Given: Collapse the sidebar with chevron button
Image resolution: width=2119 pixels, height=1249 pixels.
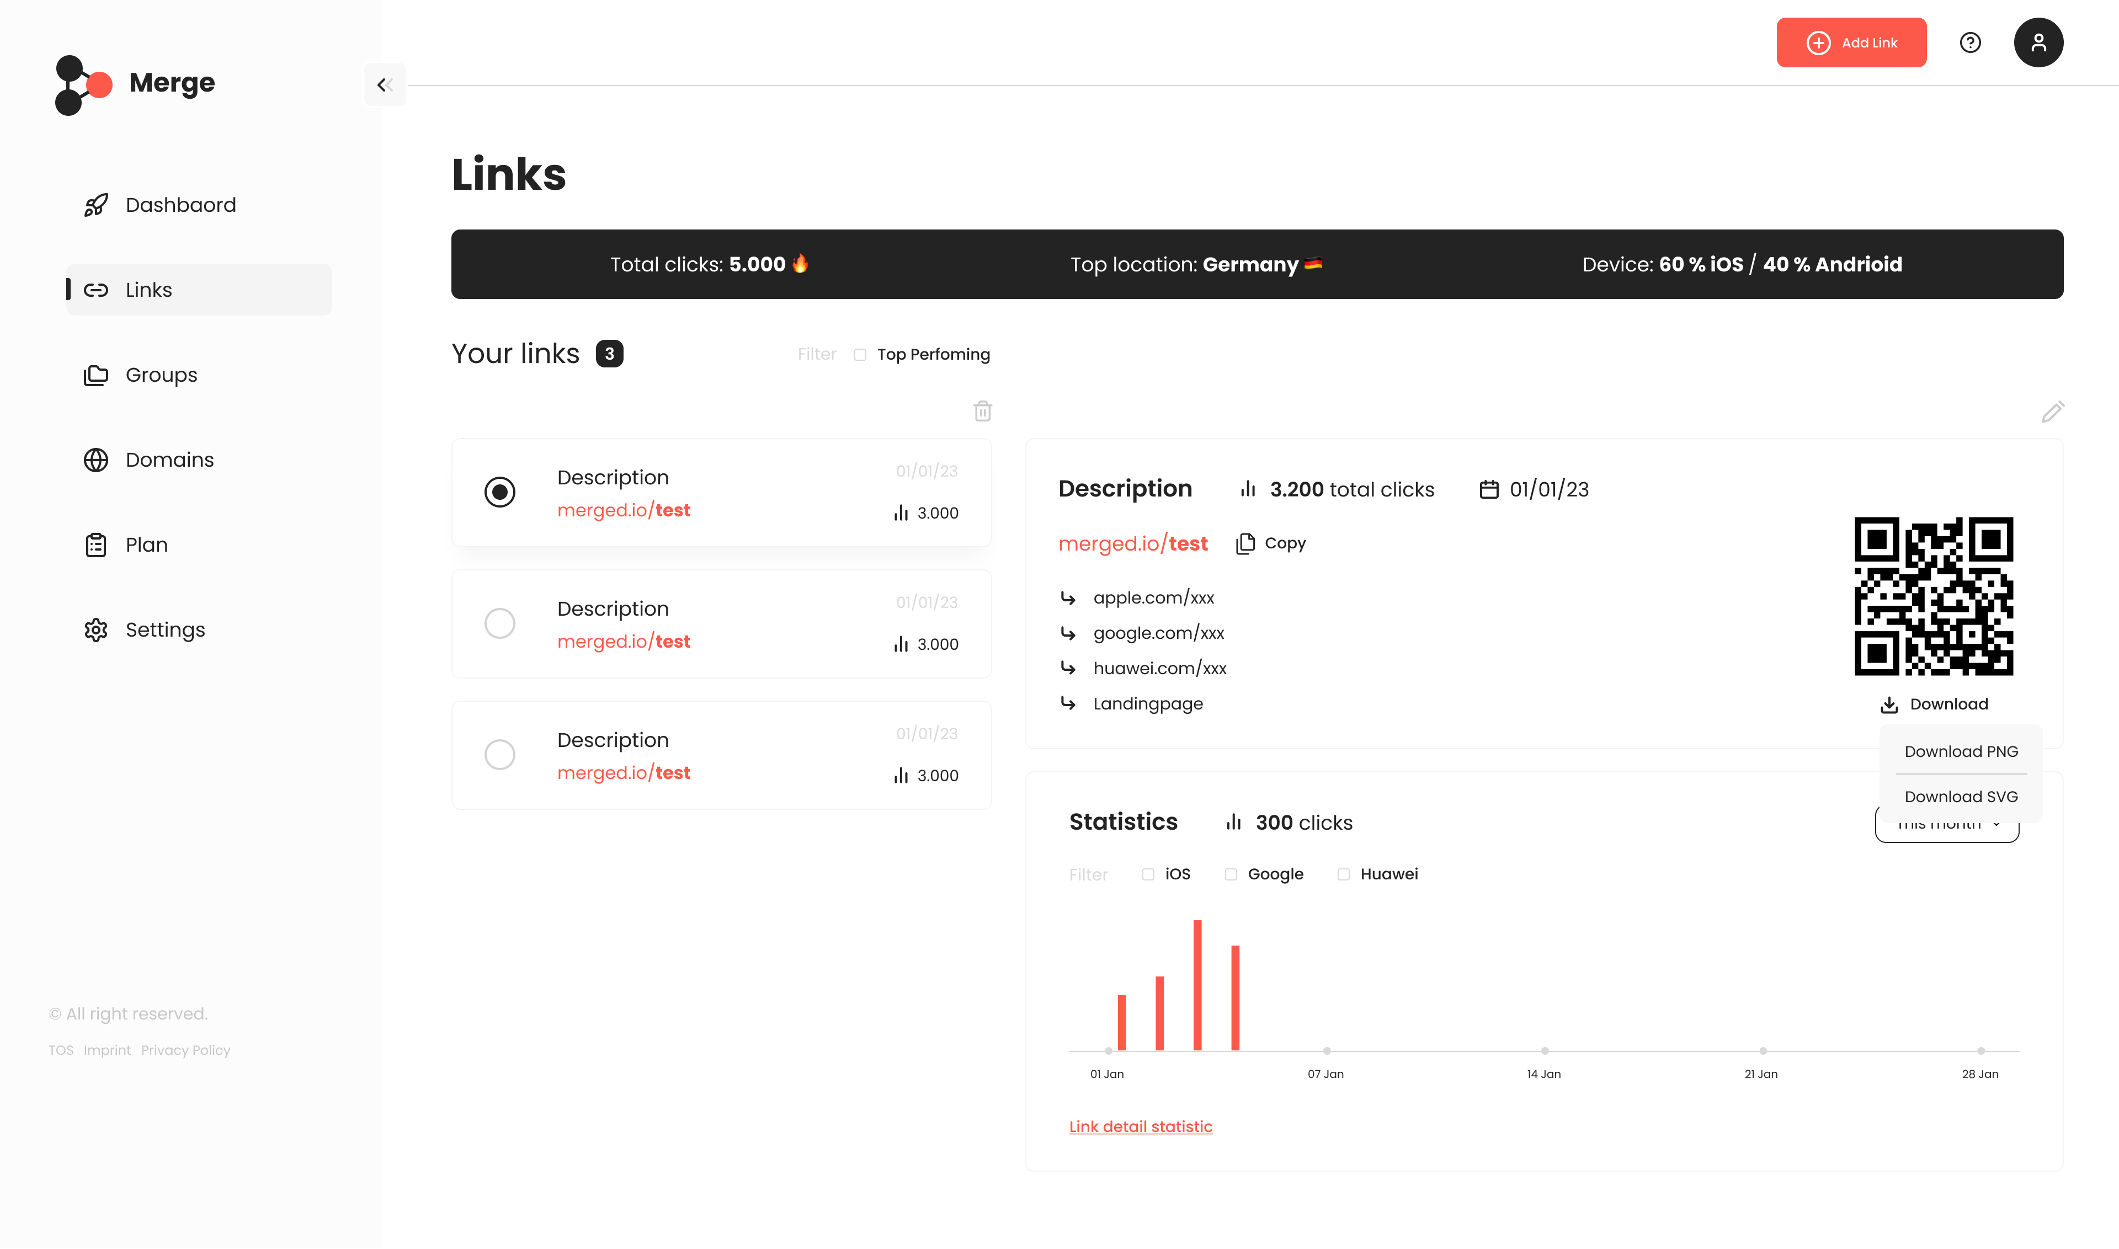Looking at the screenshot, I should pyautogui.click(x=385, y=84).
